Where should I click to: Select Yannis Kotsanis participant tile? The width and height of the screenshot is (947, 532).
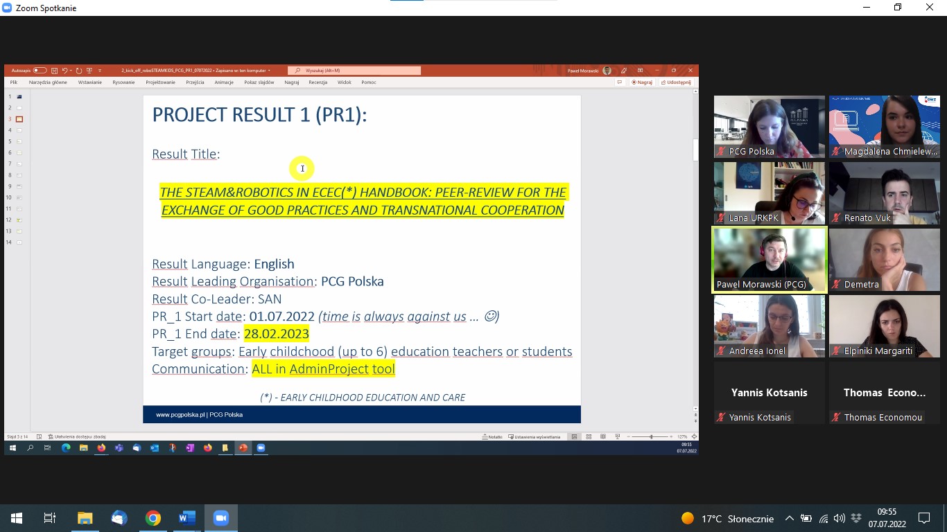point(770,393)
